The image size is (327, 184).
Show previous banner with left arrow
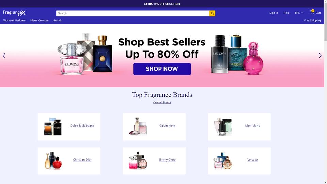point(4,56)
